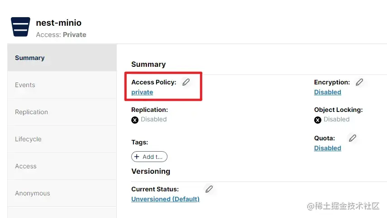Click the Encryption edit pencil icon
Image resolution: width=387 pixels, height=218 pixels.
(x=359, y=82)
